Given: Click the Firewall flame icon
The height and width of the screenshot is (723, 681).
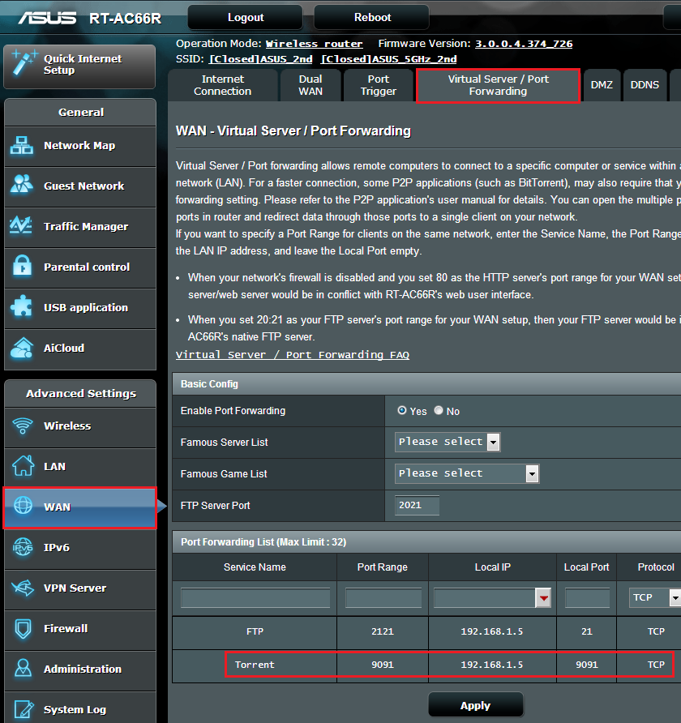Looking at the screenshot, I should (x=22, y=628).
